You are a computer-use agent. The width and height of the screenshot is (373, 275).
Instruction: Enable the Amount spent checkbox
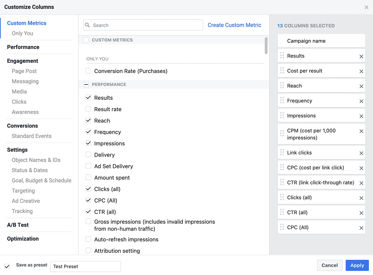(88, 177)
